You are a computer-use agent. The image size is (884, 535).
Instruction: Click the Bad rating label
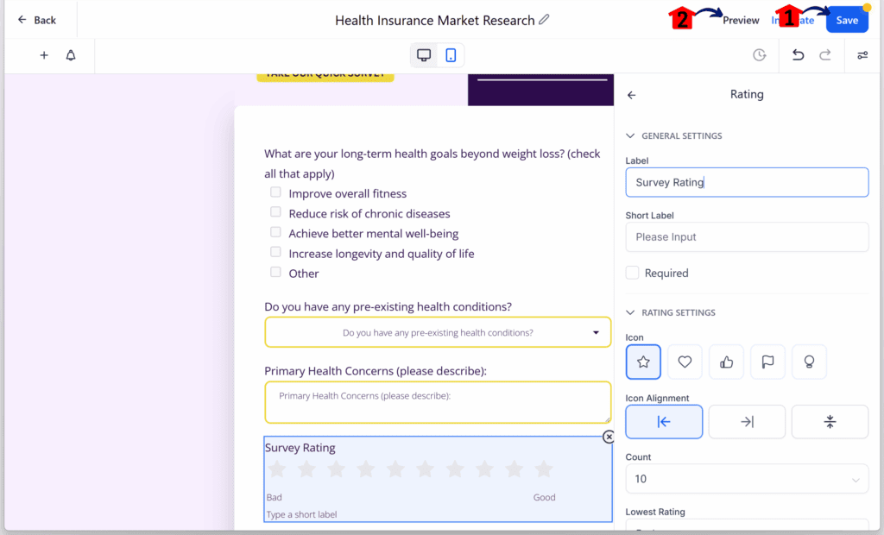click(x=274, y=497)
